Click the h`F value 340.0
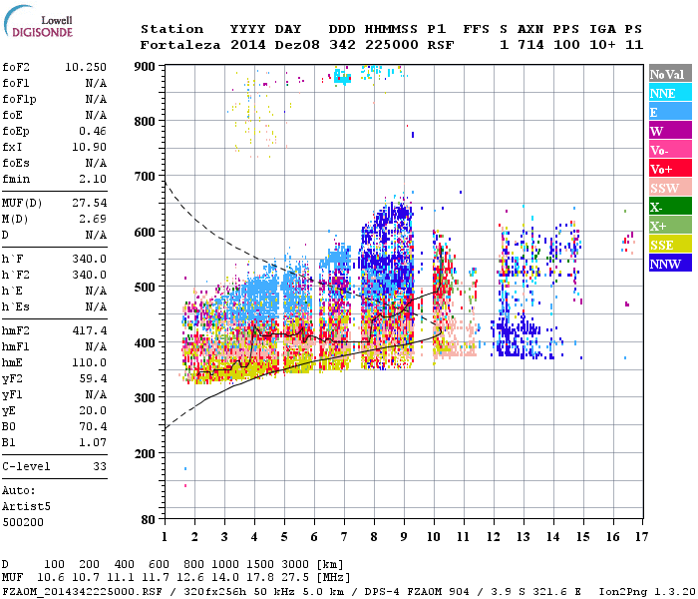 click(x=89, y=259)
